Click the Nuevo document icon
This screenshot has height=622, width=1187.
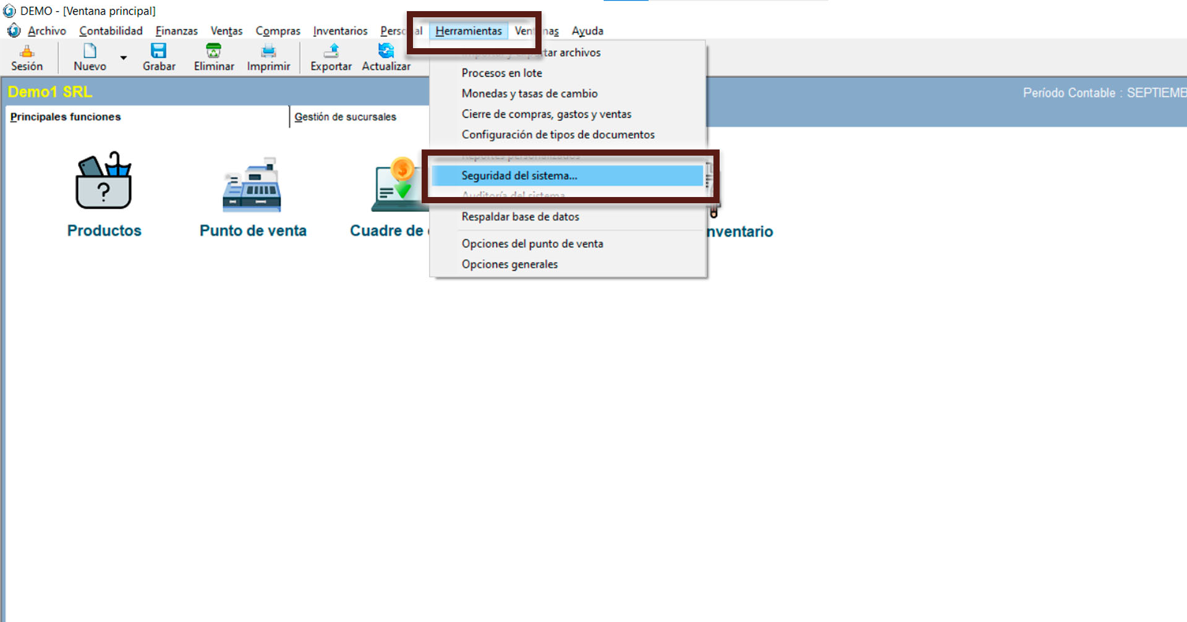point(90,51)
